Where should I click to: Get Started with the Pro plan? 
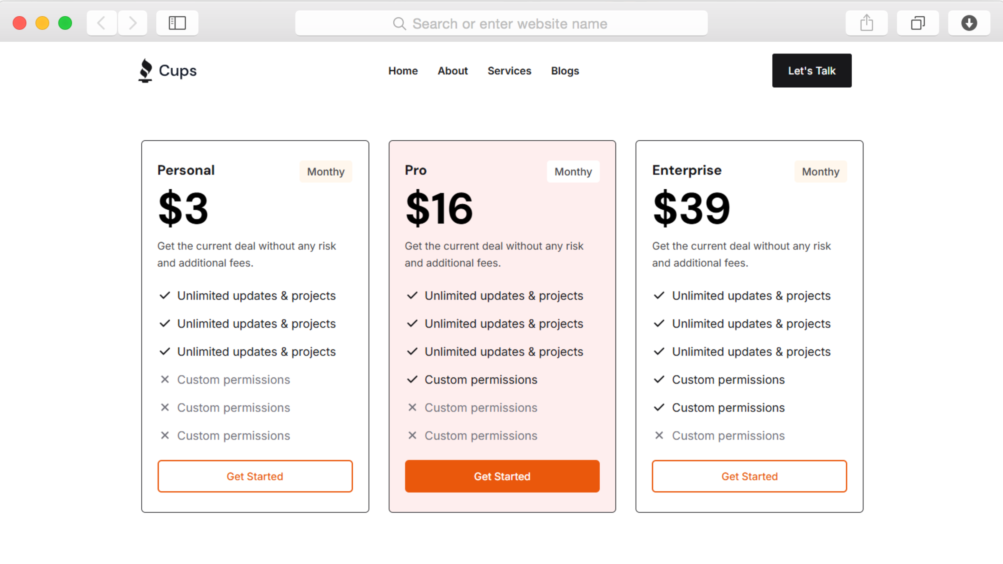click(x=502, y=476)
